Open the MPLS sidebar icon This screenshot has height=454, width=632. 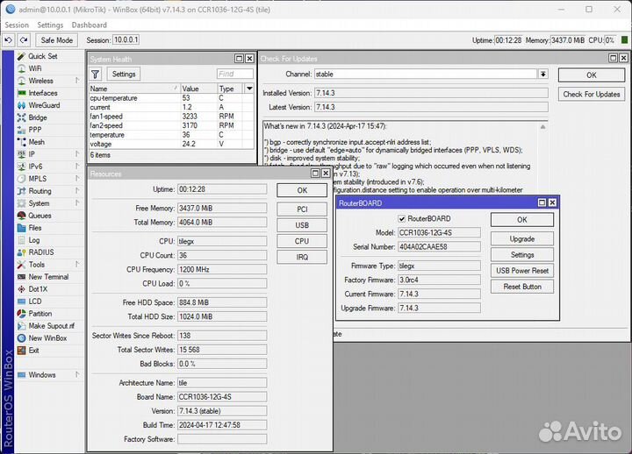pyautogui.click(x=21, y=179)
